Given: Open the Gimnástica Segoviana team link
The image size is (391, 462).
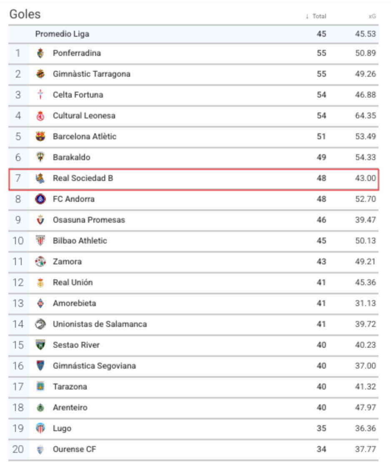Looking at the screenshot, I should (94, 366).
